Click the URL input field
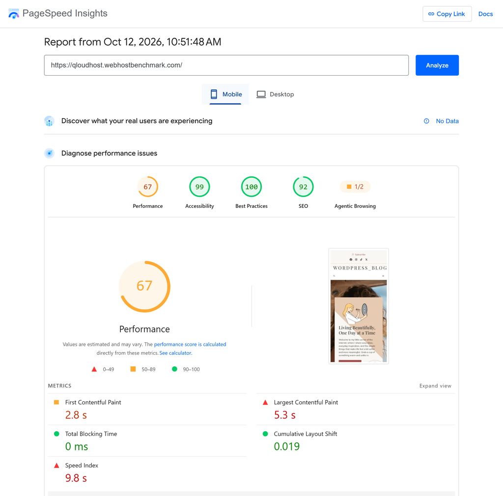 [226, 65]
